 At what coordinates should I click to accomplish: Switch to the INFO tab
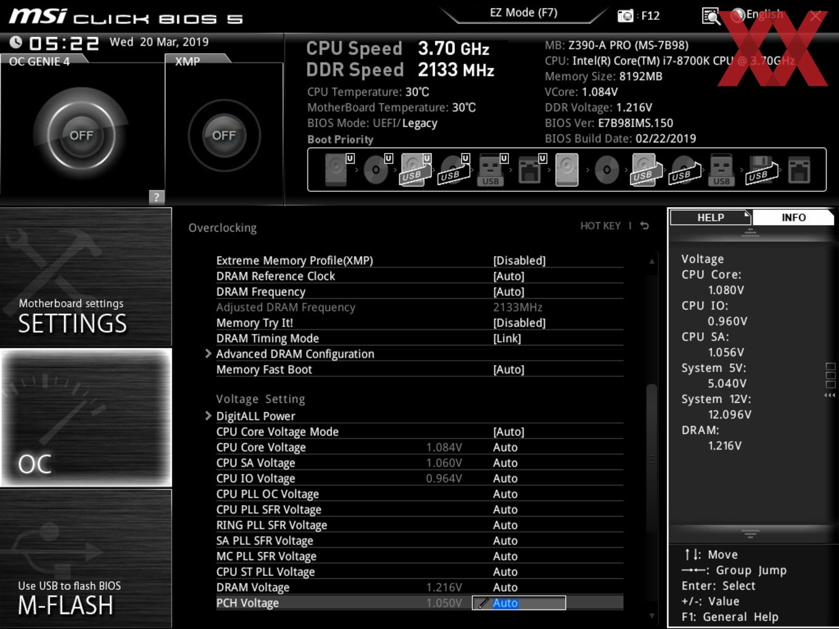pos(793,218)
